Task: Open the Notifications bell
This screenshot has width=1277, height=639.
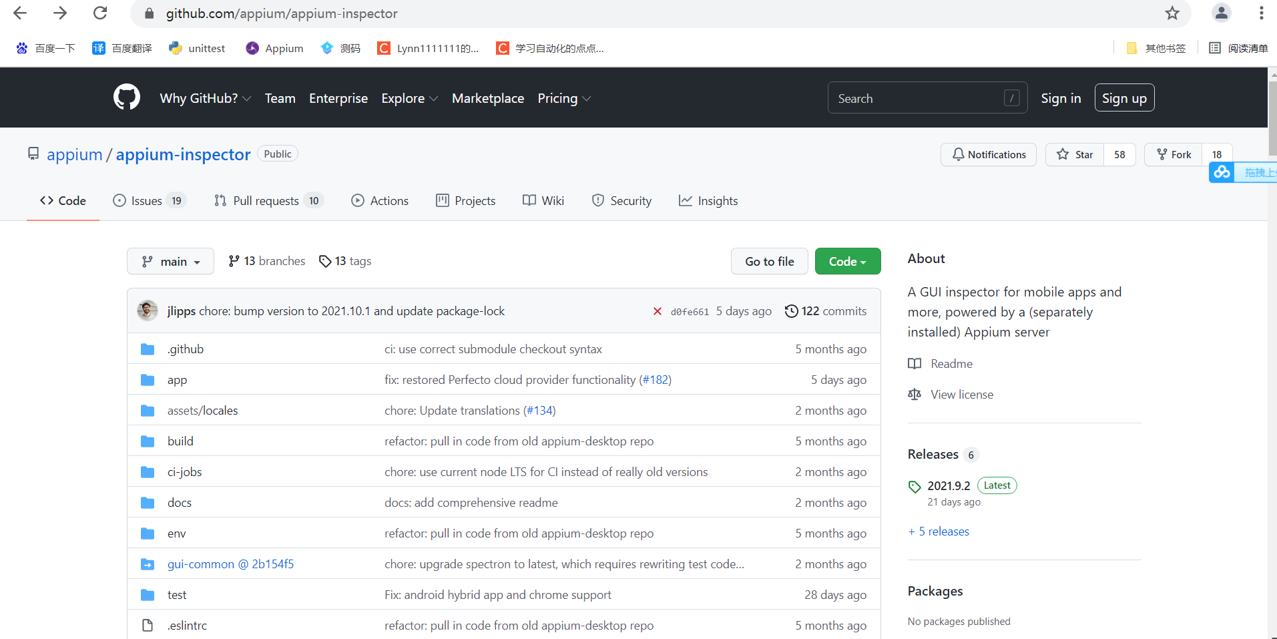Action: (x=957, y=154)
